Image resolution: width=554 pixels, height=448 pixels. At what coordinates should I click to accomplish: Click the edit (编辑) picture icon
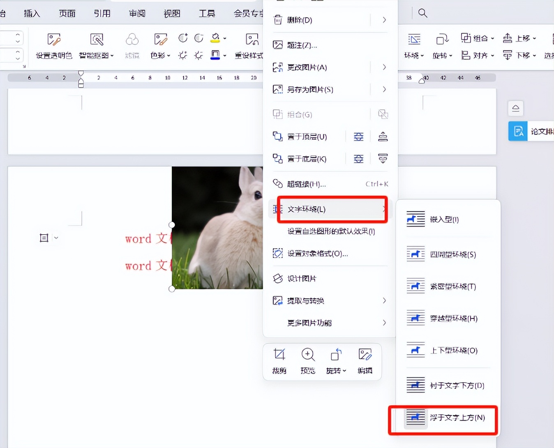click(x=365, y=355)
